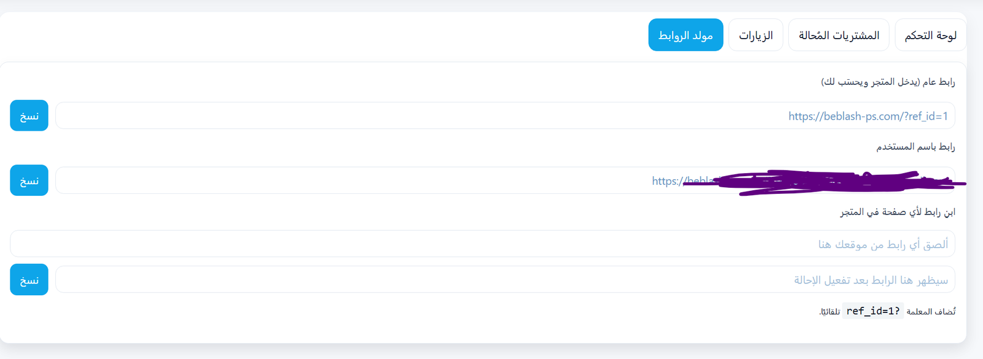Click the 'رابط باسم المستخدم' label
Screen dimensions: 983x359
point(915,147)
